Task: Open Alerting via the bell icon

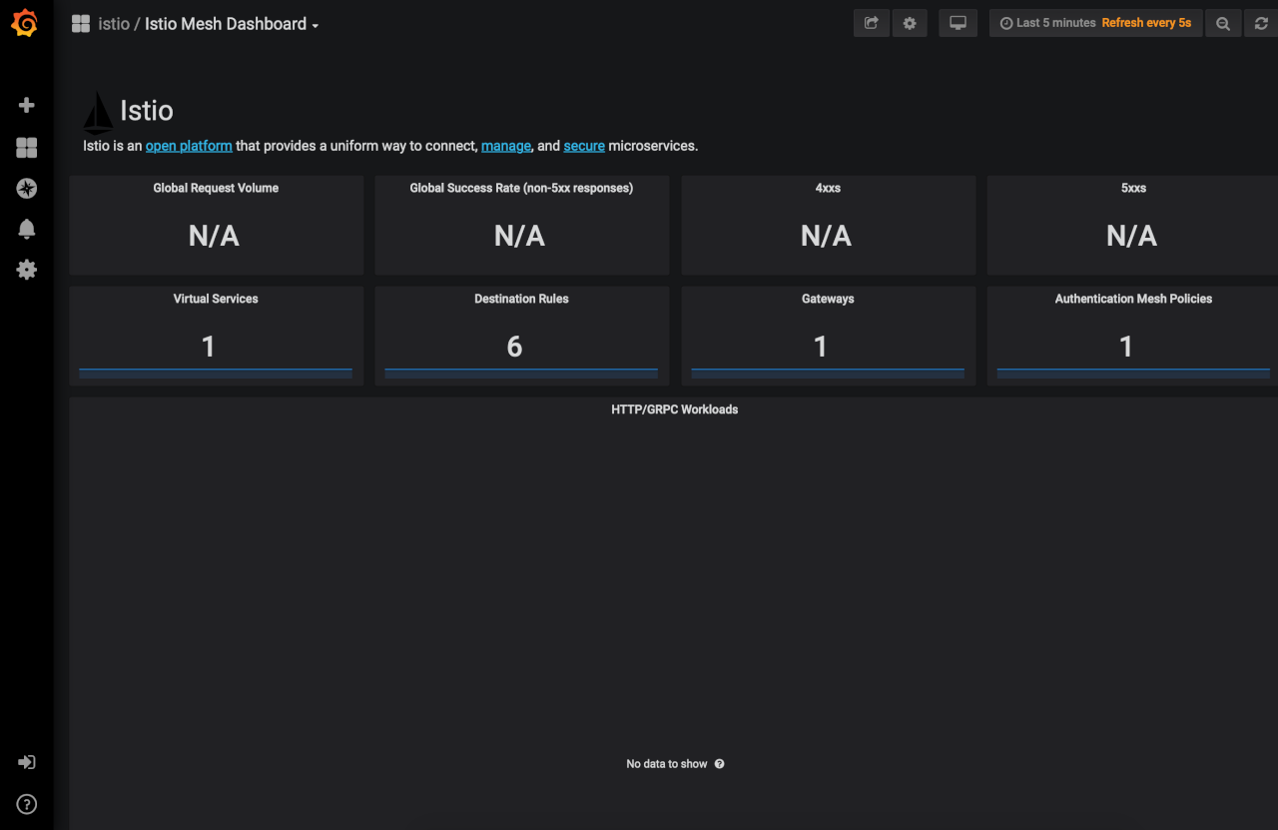Action: tap(26, 229)
